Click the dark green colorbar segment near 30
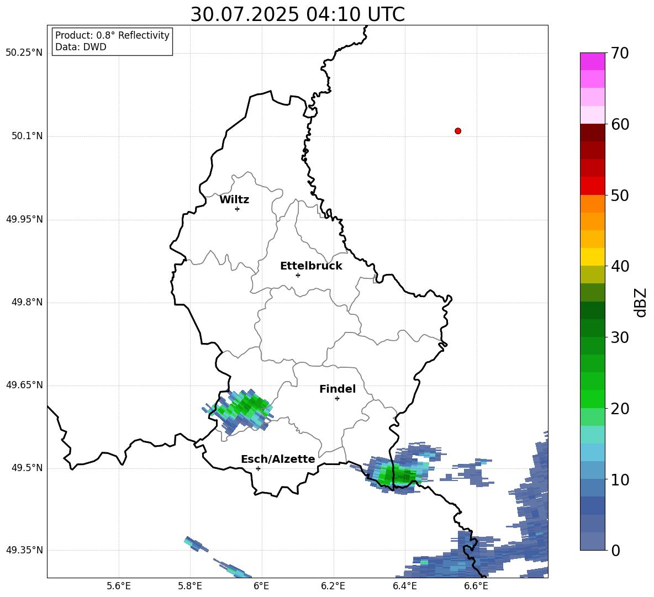Image resolution: width=654 pixels, height=597 pixels. (592, 328)
